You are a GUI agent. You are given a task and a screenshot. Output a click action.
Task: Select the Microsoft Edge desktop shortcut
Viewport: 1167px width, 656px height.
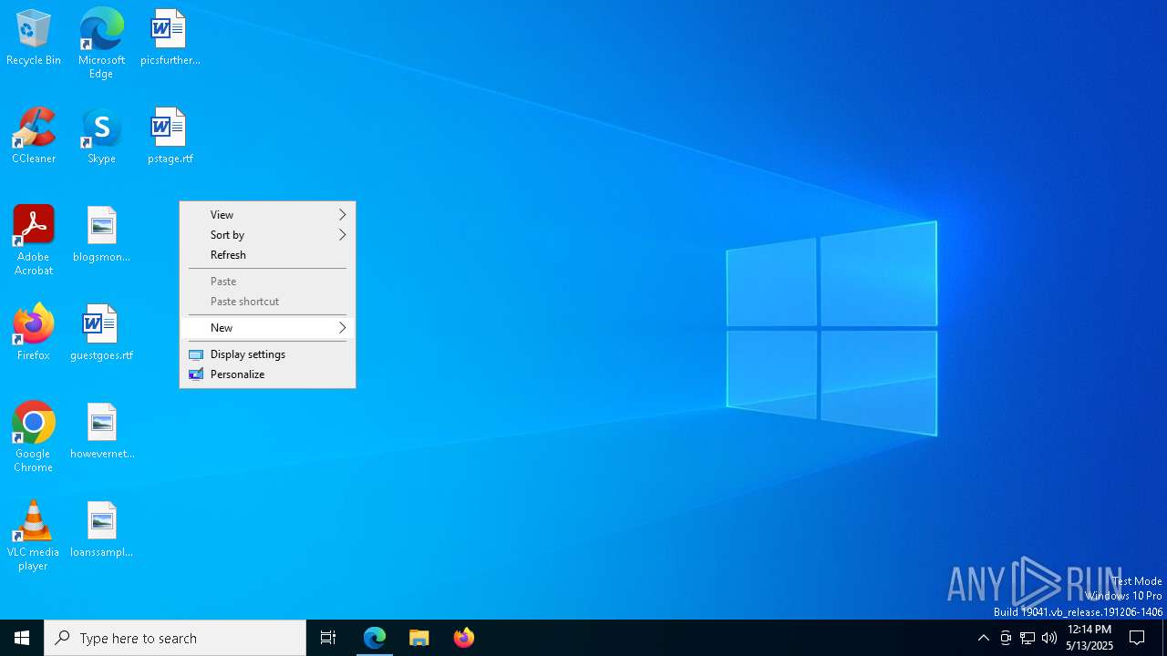point(101,43)
